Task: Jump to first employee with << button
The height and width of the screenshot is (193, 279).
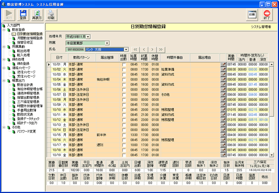Action: click(135, 50)
